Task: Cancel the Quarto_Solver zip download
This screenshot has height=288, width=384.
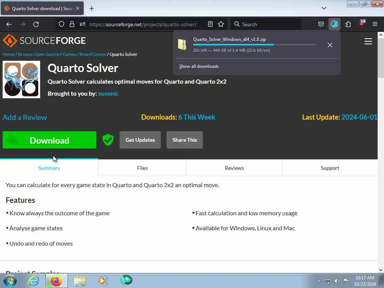Action: point(330,45)
